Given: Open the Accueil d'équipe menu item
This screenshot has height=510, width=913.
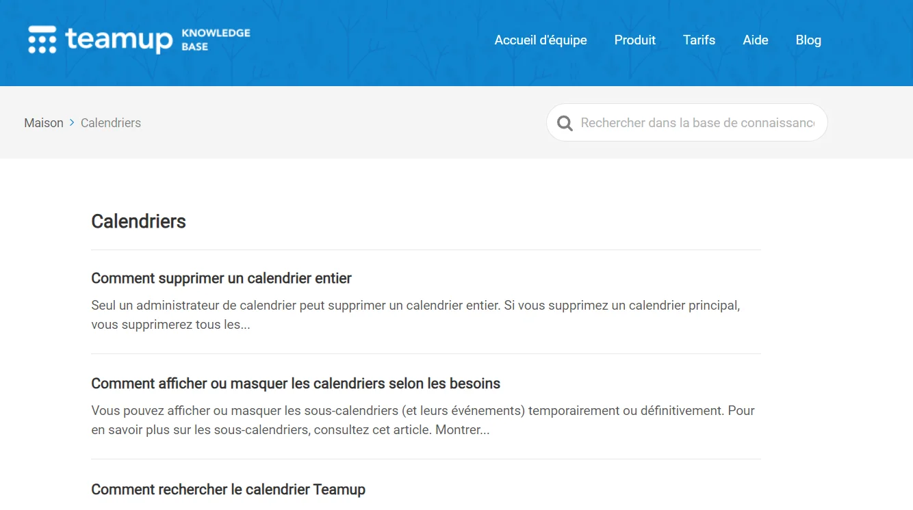Looking at the screenshot, I should (x=540, y=40).
